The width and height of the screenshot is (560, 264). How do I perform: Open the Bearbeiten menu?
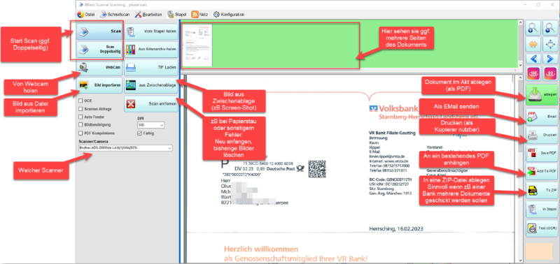click(x=148, y=15)
